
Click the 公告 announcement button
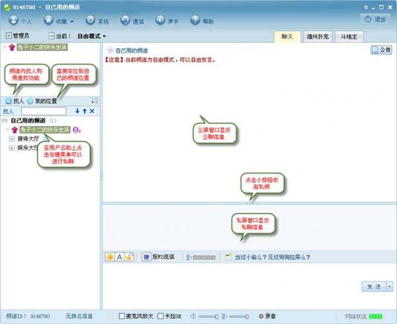click(381, 50)
